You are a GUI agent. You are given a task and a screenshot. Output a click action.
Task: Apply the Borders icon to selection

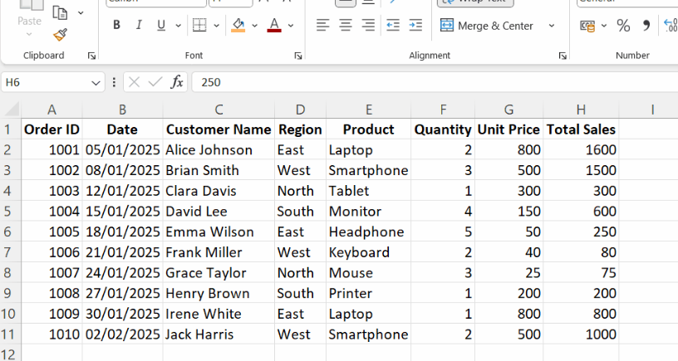point(199,26)
